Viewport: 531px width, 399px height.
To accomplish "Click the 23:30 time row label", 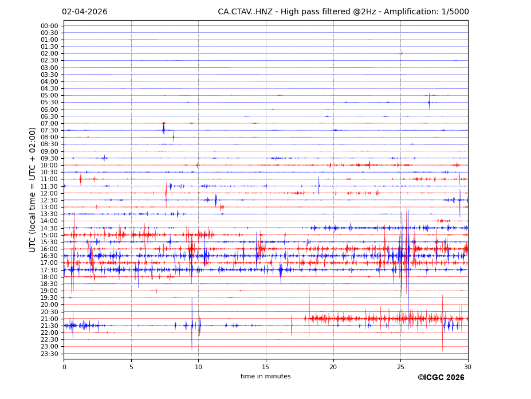I will click(49, 354).
